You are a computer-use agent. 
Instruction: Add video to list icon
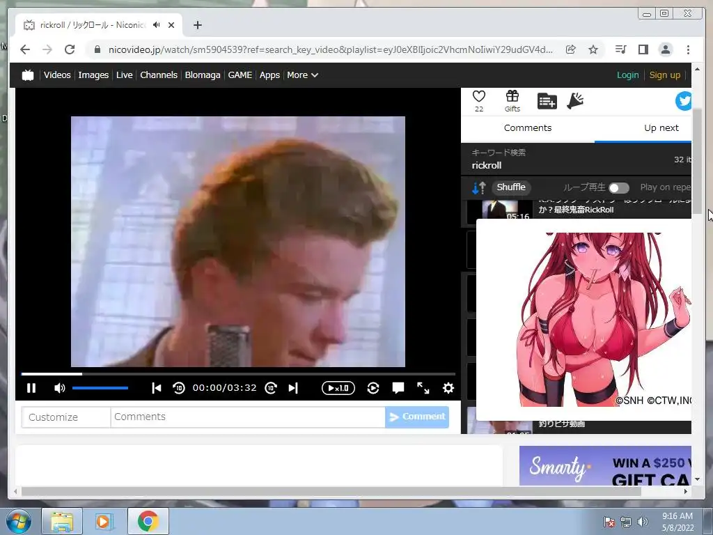click(x=547, y=101)
